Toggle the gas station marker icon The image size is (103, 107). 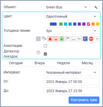pyautogui.click(x=62, y=39)
